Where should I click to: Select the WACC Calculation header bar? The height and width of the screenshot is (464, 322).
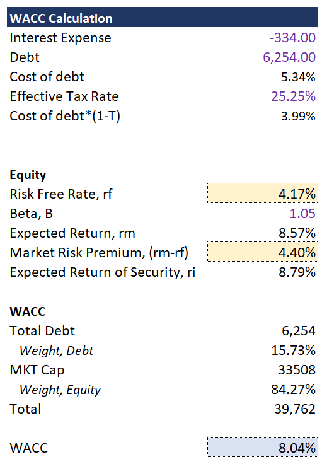163,18
